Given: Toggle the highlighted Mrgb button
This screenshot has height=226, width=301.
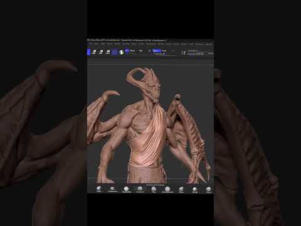Looking at the screenshot, I should pyautogui.click(x=127, y=50).
